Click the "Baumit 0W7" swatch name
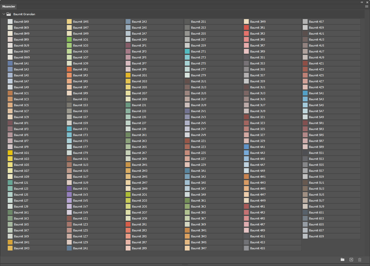370x266 pixels. (22, 51)
